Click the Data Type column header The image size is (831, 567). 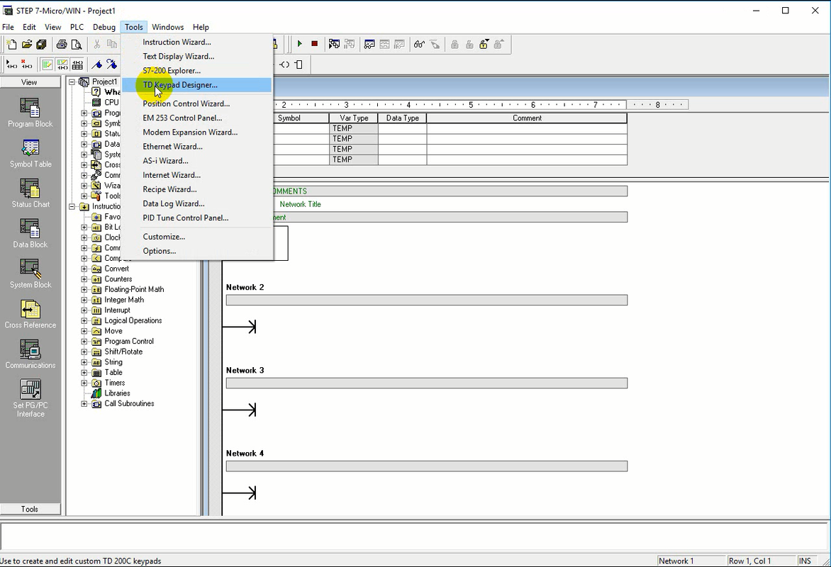402,118
